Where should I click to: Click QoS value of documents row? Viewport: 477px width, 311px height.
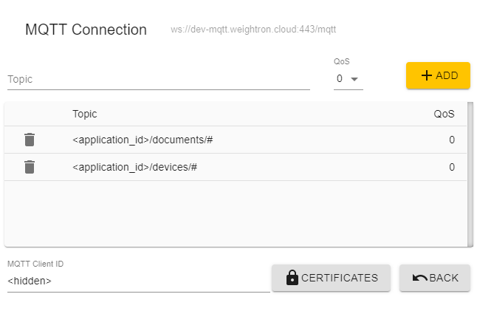point(452,140)
